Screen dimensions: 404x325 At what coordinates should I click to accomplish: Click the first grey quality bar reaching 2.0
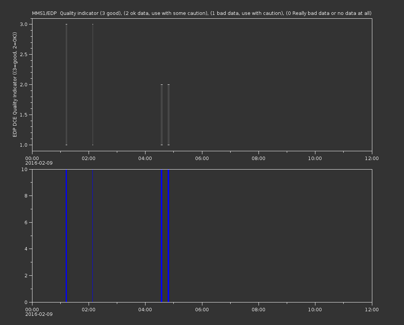[x=162, y=115]
